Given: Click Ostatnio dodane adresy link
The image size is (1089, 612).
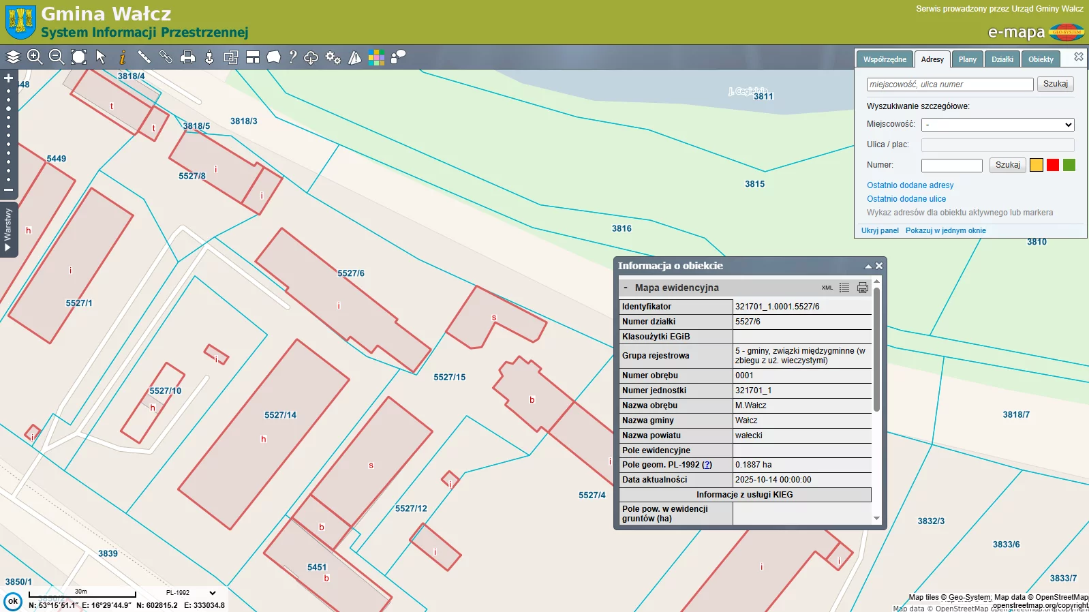Looking at the screenshot, I should pos(910,185).
